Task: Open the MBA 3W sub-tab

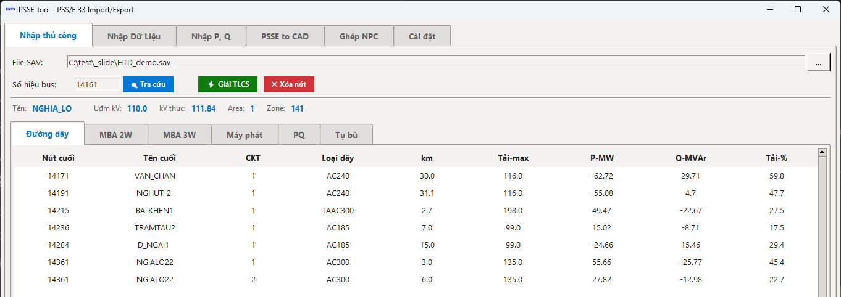Action: [x=180, y=135]
